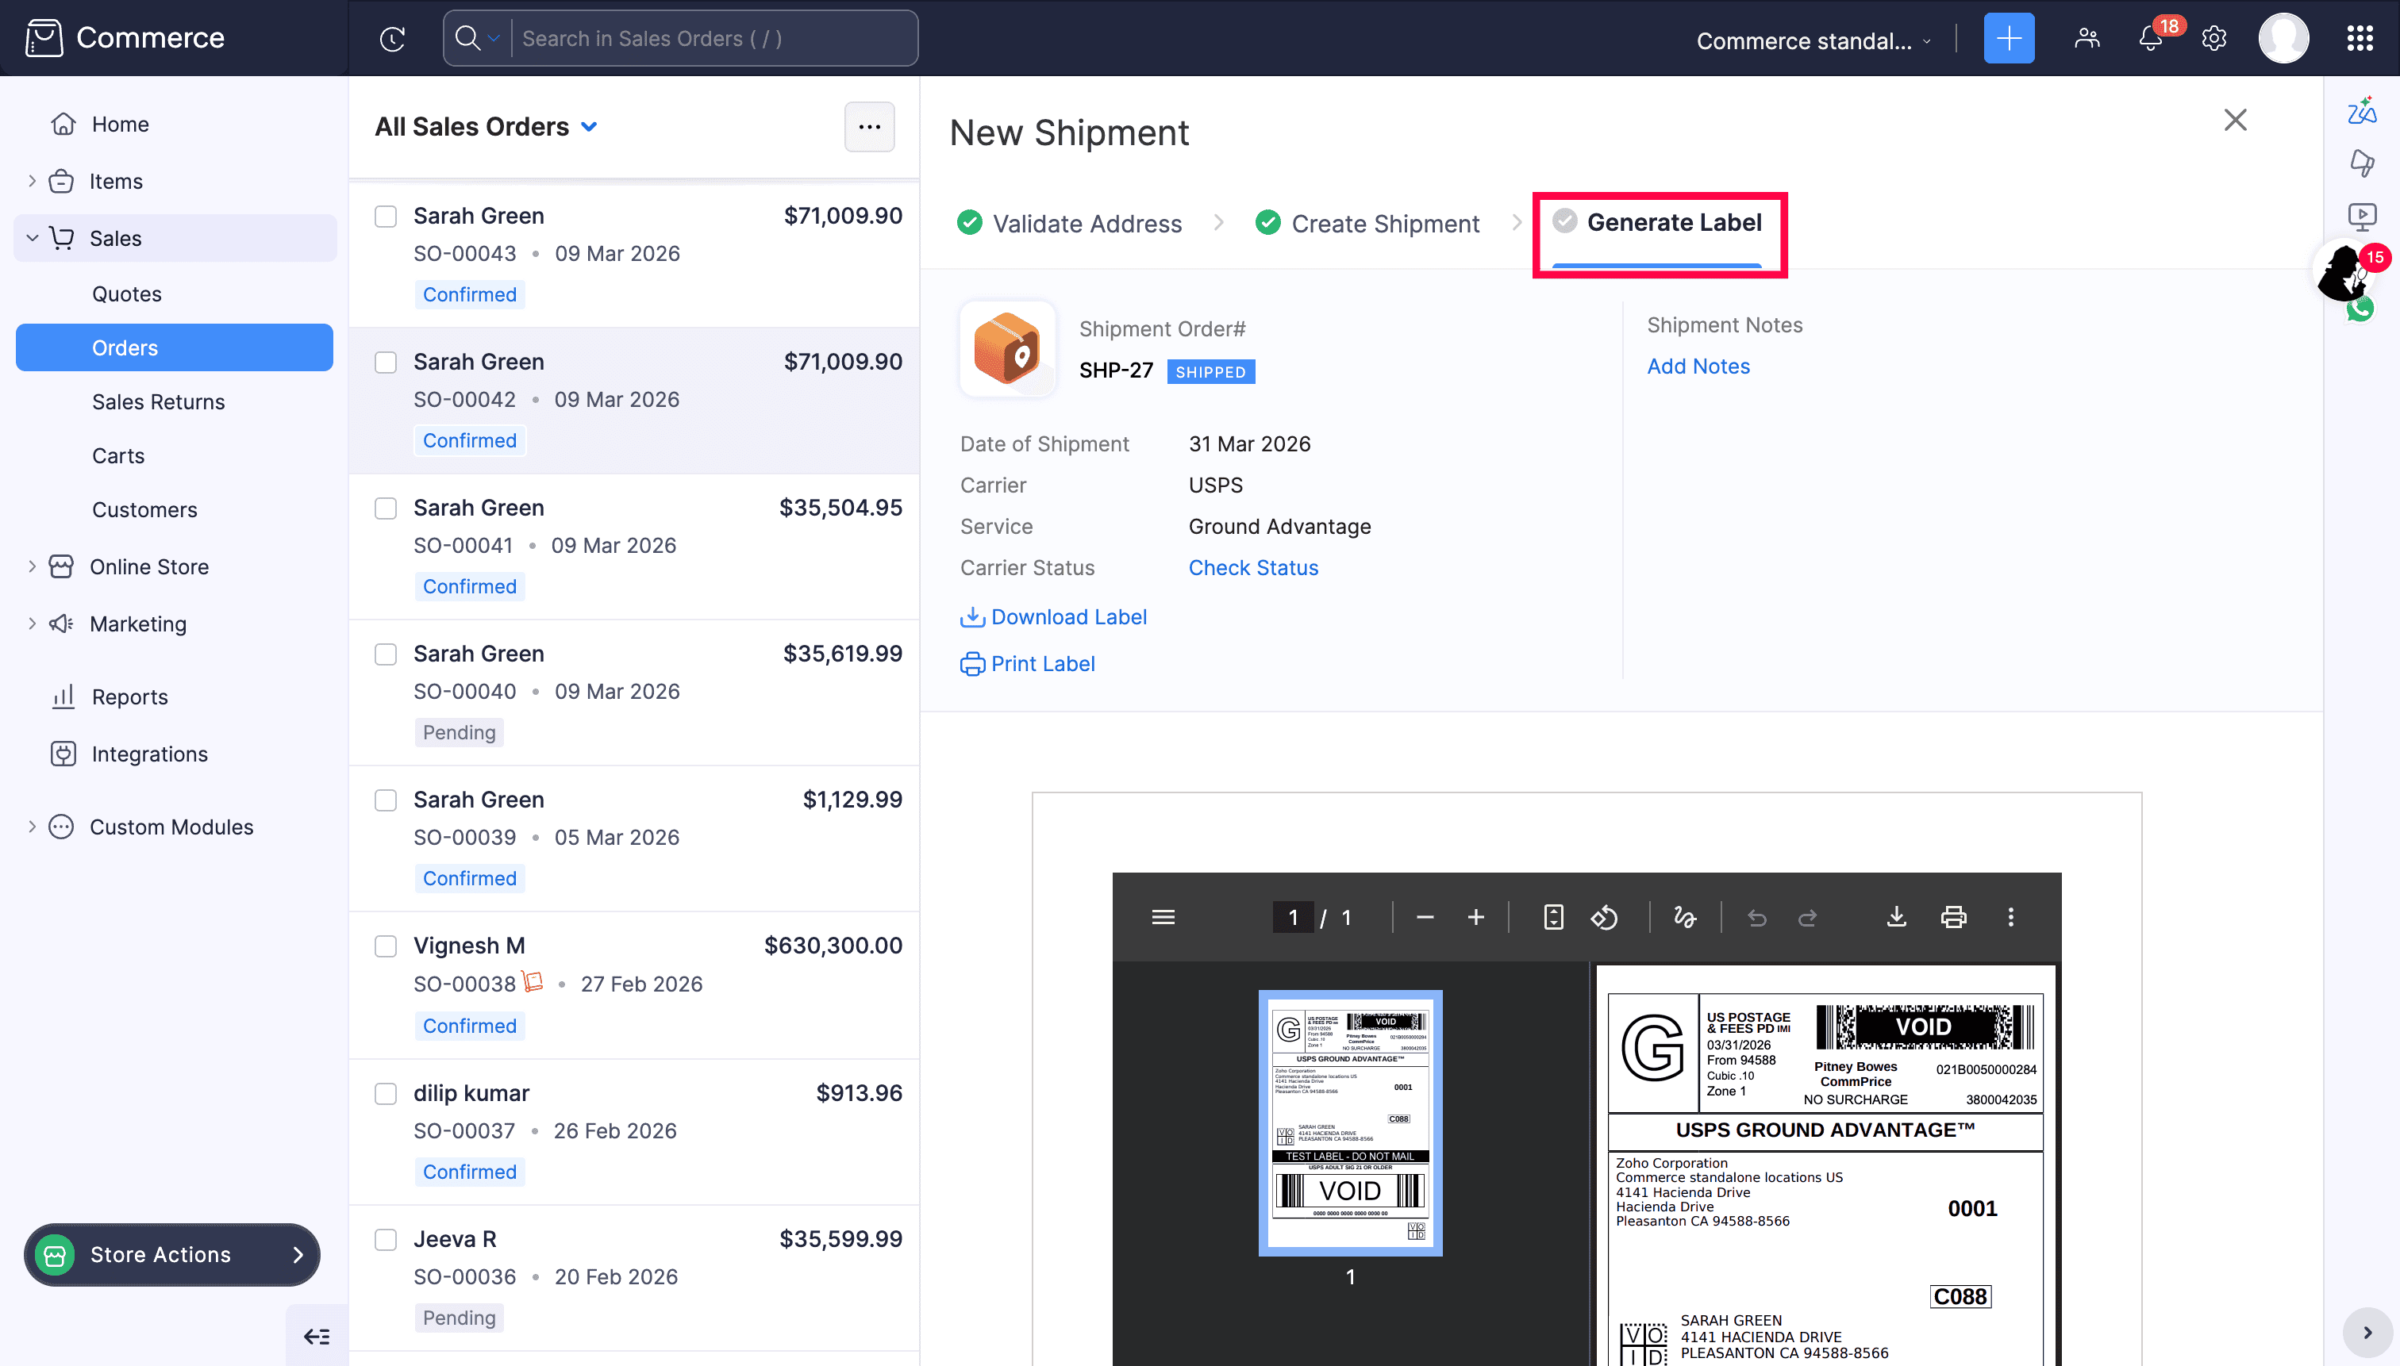
Task: Click the PDF page number field
Action: click(1292, 916)
